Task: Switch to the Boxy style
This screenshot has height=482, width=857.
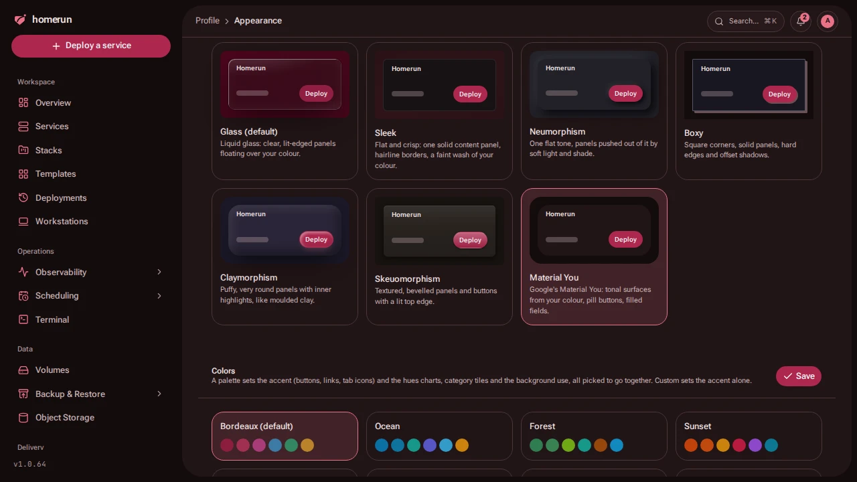Action: click(749, 111)
